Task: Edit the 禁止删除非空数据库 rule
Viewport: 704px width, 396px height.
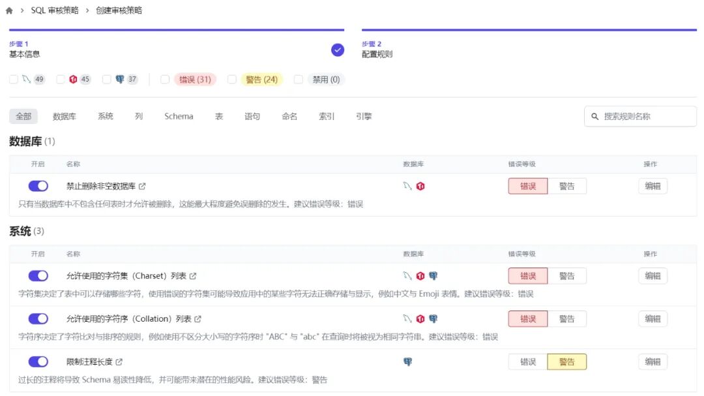Action: [x=653, y=186]
